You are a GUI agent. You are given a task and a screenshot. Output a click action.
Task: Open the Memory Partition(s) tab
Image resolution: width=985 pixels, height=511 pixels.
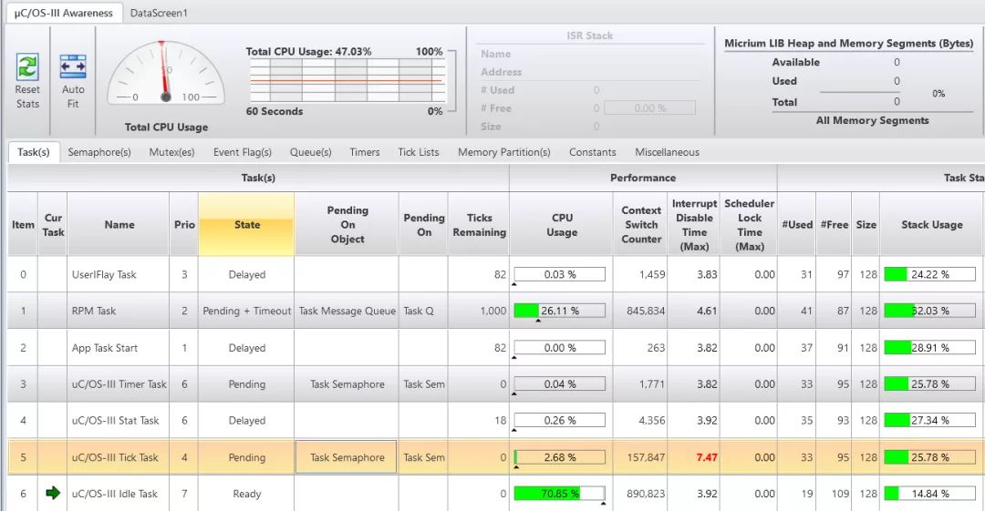tap(503, 152)
